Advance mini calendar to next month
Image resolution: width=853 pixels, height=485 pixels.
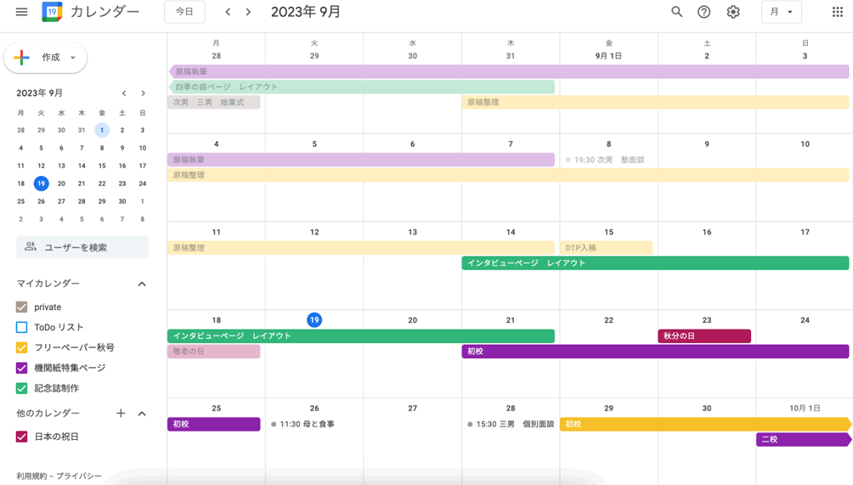coord(143,93)
